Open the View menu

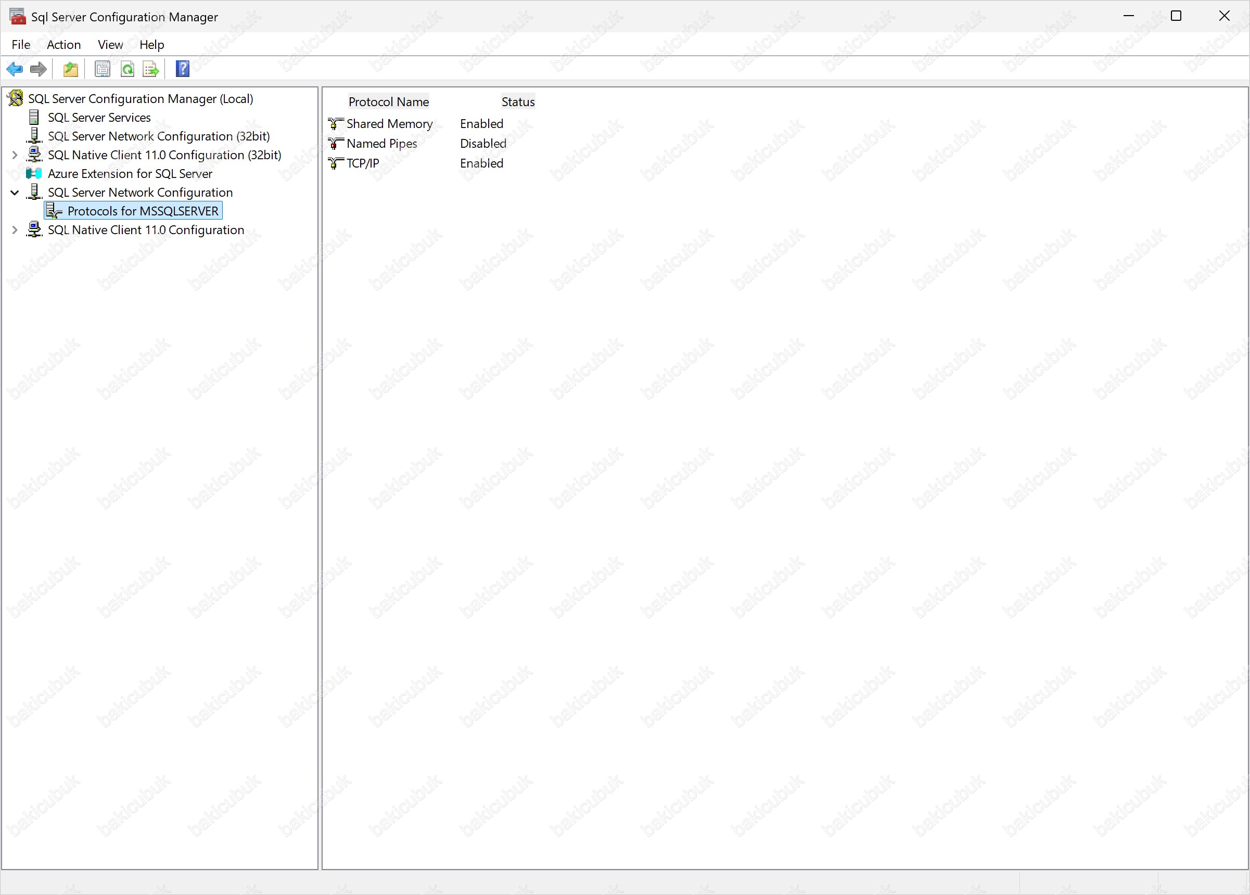[x=110, y=45]
